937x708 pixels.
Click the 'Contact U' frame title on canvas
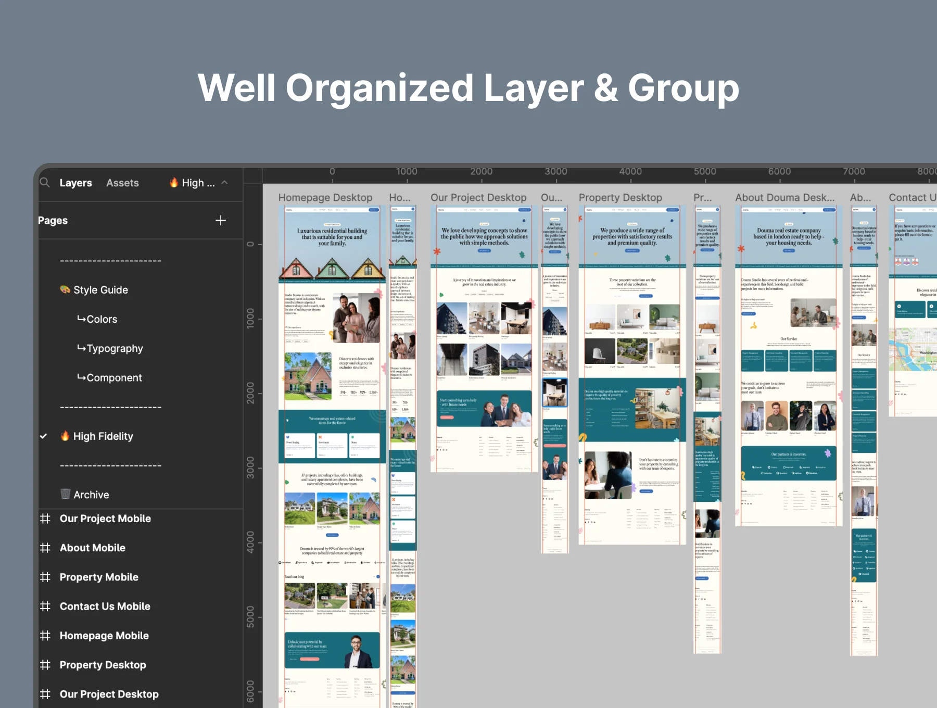click(x=913, y=197)
